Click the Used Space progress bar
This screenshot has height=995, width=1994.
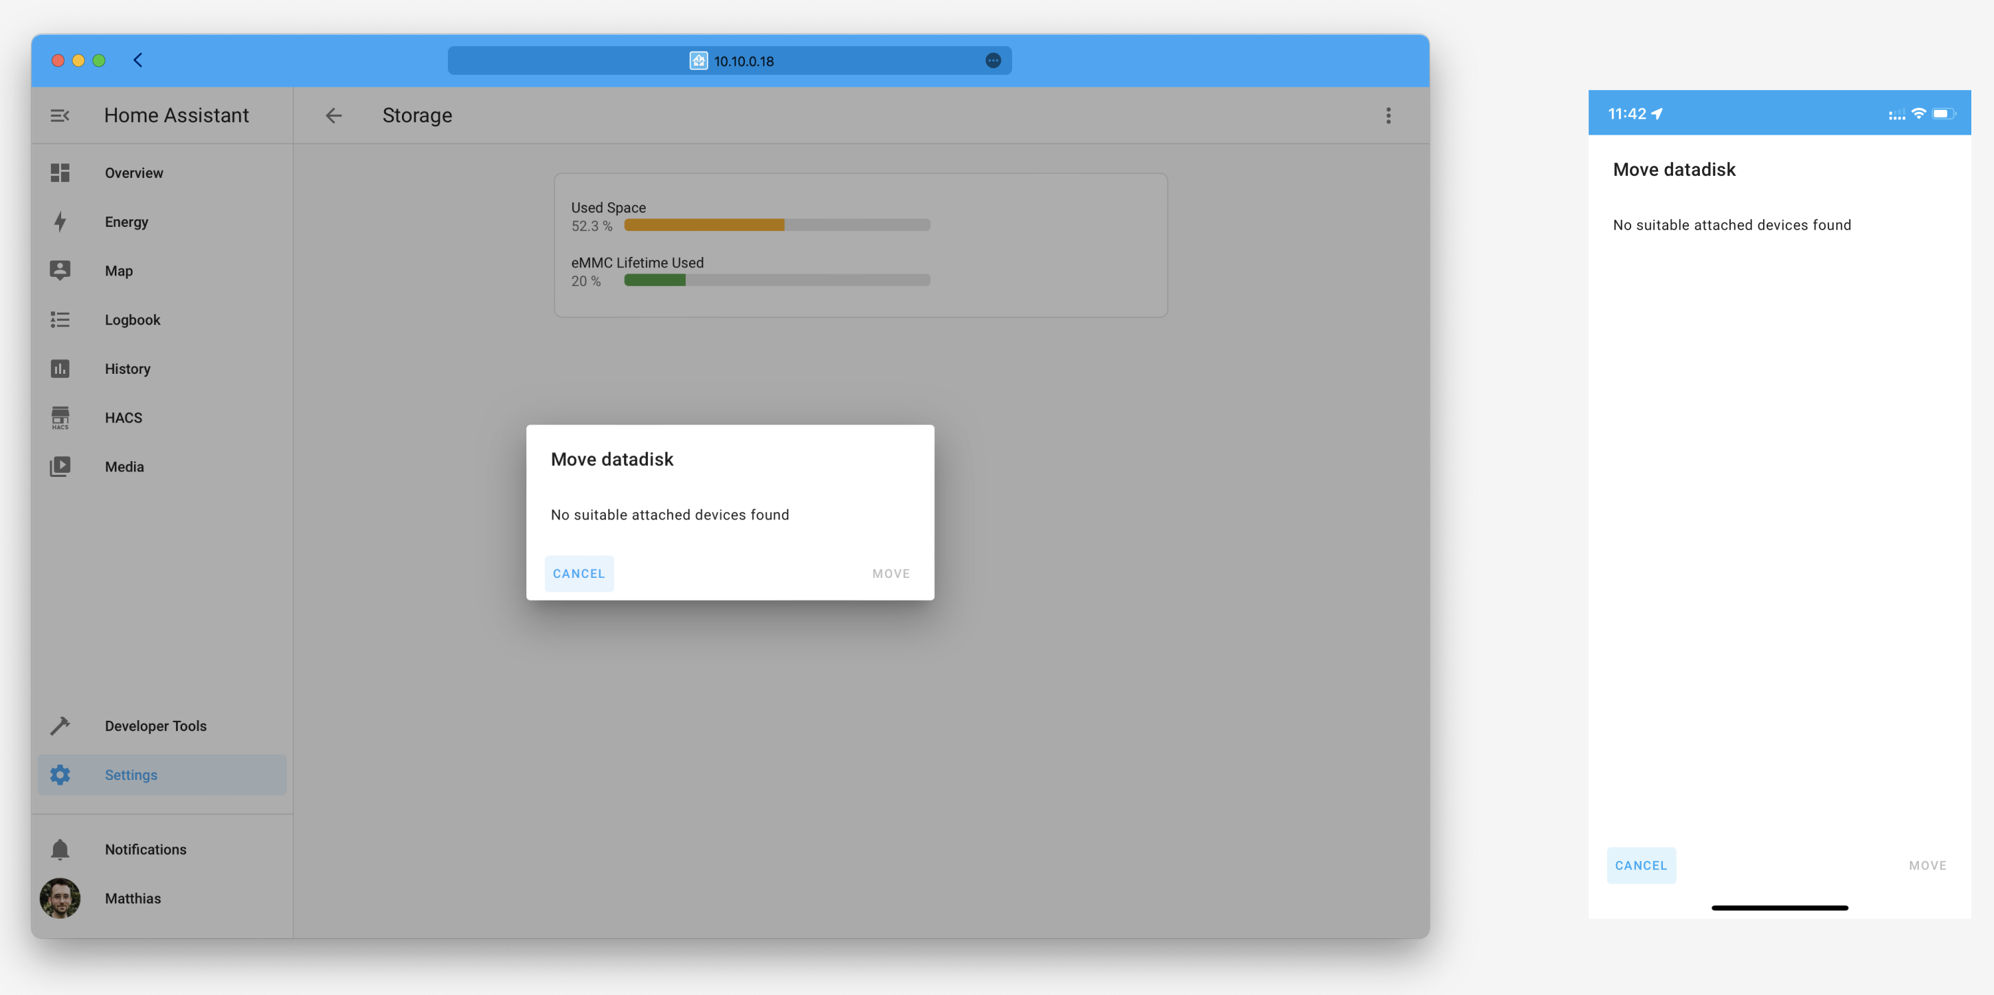click(776, 225)
